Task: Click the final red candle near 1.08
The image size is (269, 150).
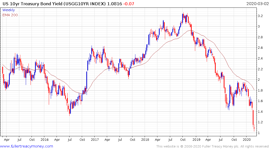Action: [254, 128]
